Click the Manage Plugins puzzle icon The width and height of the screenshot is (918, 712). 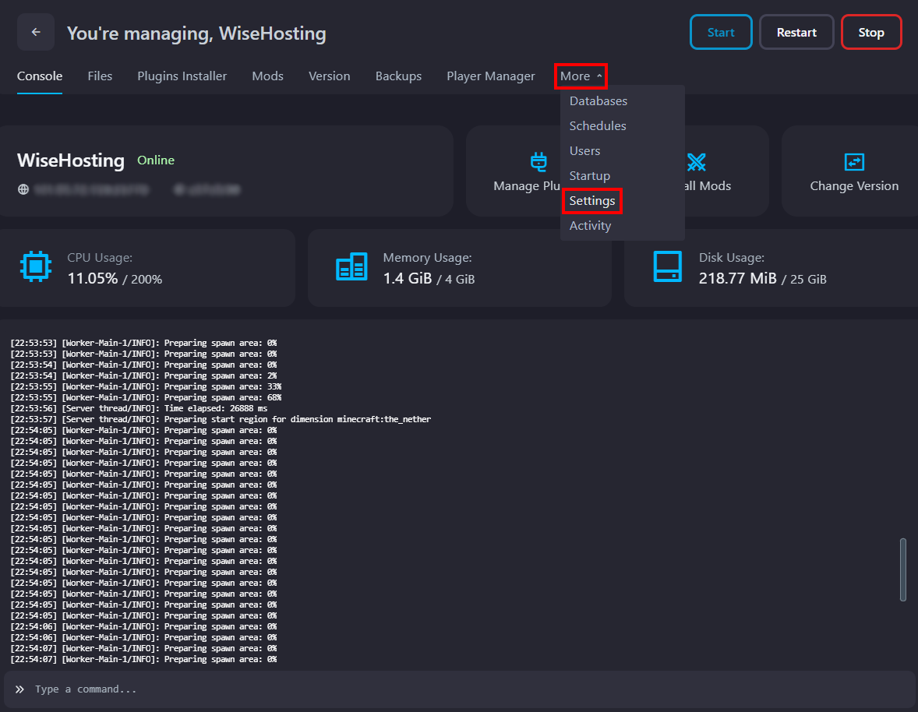539,162
